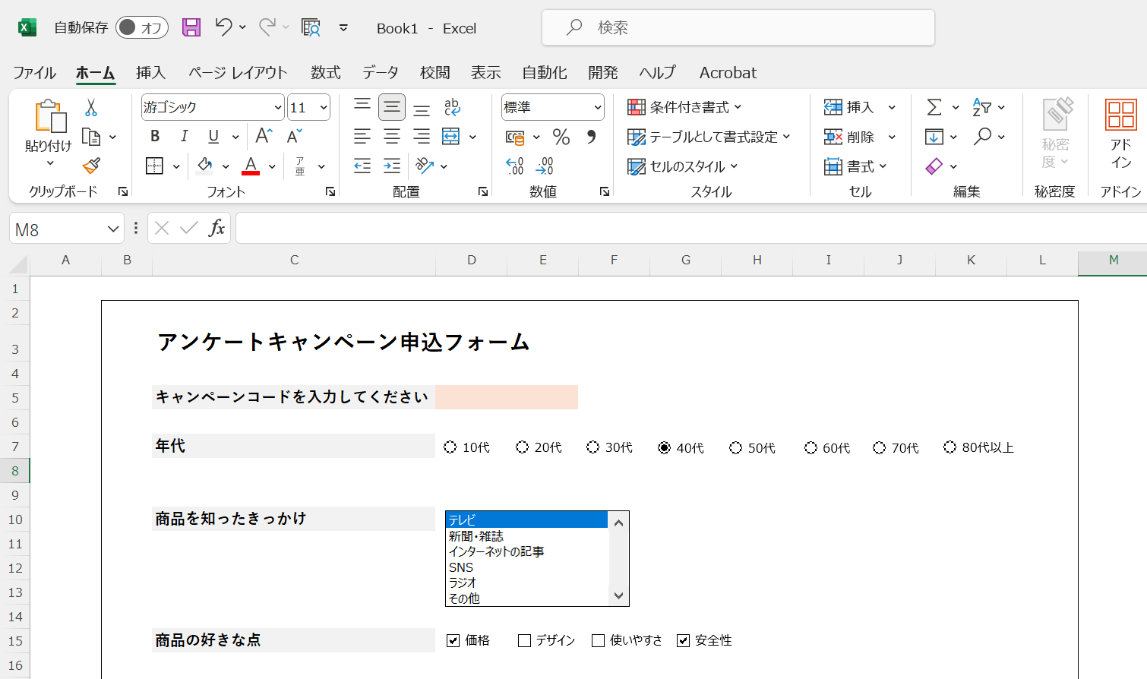Increase decimal places

(513, 166)
